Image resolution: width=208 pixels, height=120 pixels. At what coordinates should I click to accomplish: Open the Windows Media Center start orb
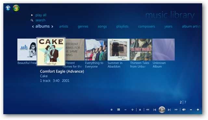click(x=16, y=8)
